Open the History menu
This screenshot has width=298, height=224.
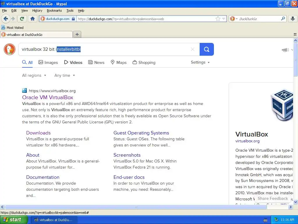pyautogui.click(x=37, y=10)
